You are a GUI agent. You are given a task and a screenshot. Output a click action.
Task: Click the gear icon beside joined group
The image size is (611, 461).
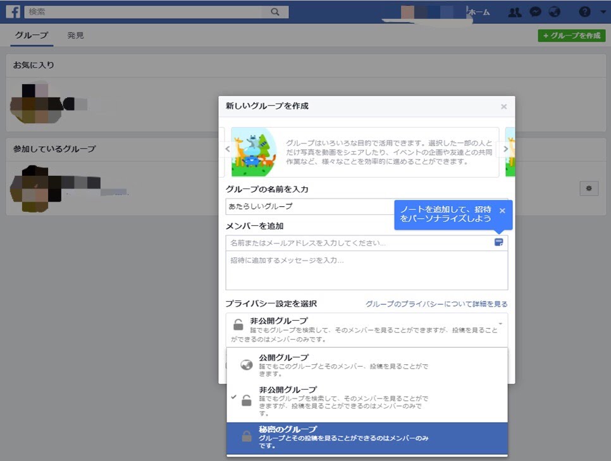(x=589, y=188)
